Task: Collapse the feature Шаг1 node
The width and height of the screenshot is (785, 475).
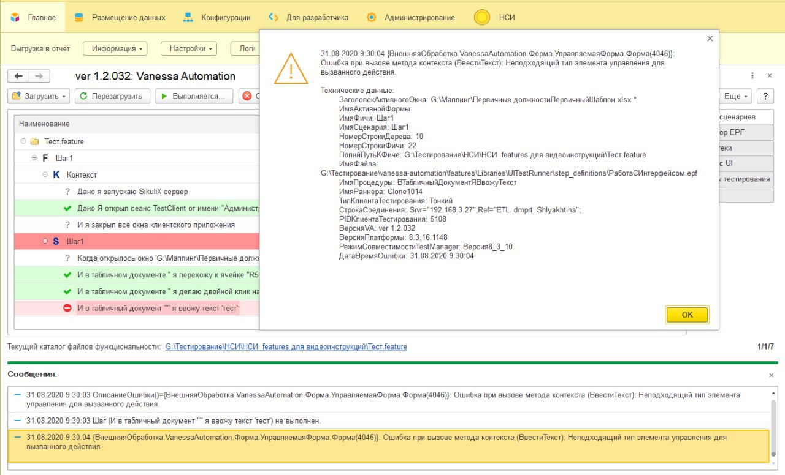Action: click(34, 158)
